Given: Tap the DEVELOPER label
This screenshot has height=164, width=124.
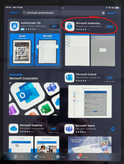Looking at the screenshot, I should click(x=16, y=75).
